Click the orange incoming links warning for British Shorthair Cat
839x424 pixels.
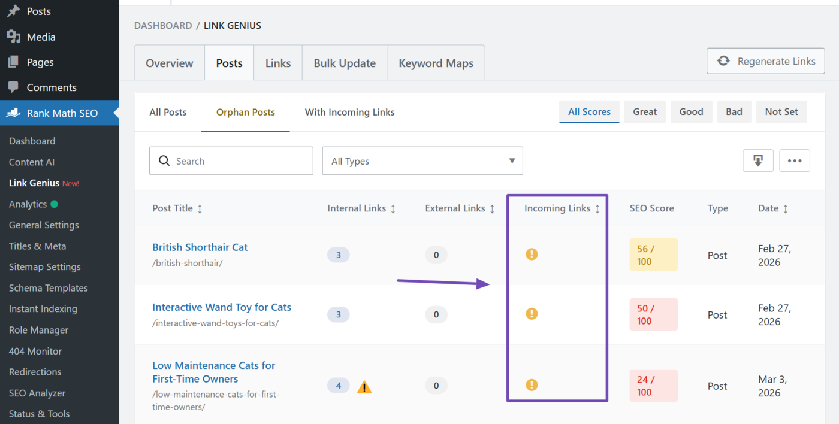[x=532, y=254]
